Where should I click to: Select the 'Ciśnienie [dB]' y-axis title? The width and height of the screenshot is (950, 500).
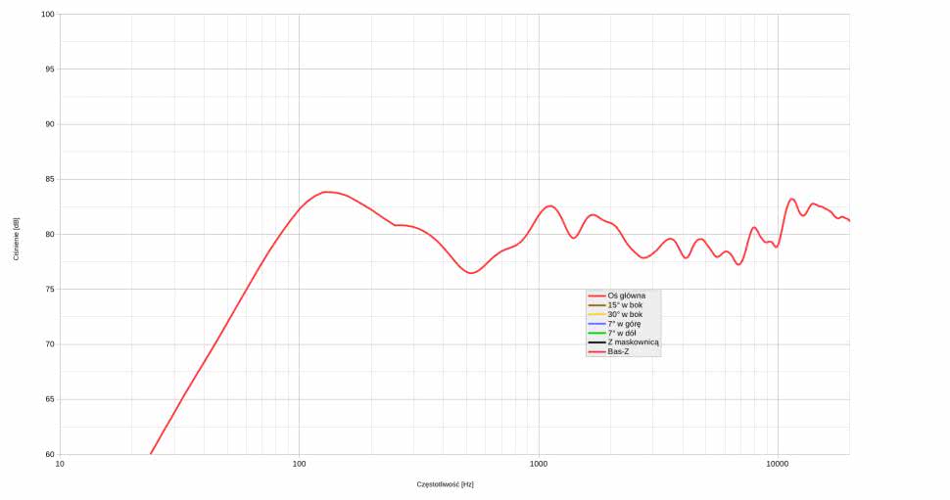[17, 239]
